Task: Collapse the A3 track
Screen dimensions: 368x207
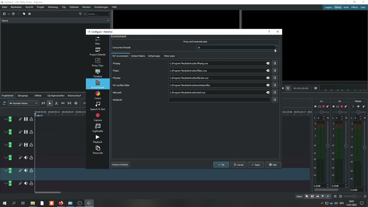Action: pyautogui.click(x=6, y=183)
